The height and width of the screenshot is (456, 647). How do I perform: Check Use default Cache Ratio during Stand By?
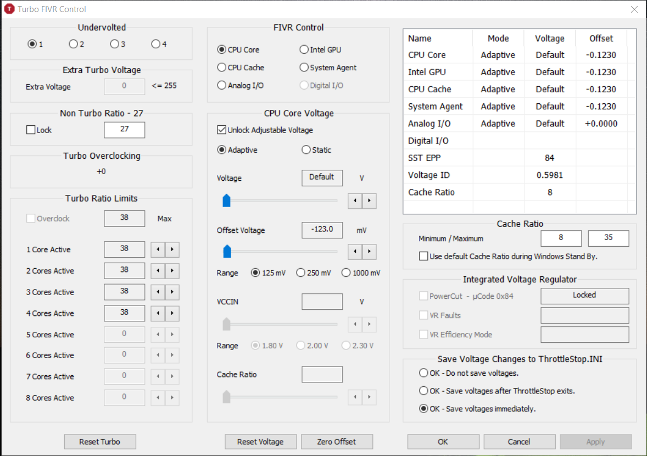click(x=423, y=256)
